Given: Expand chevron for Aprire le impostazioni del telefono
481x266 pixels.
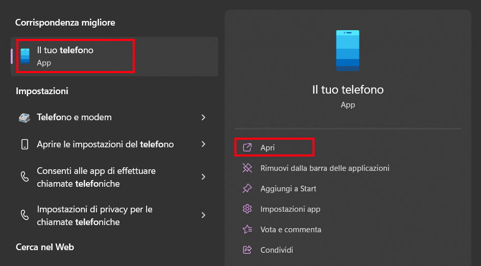Looking at the screenshot, I should coord(203,144).
